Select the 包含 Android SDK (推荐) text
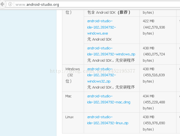Image resolution: width=180 pixels, height=136 pixels. click(x=109, y=12)
